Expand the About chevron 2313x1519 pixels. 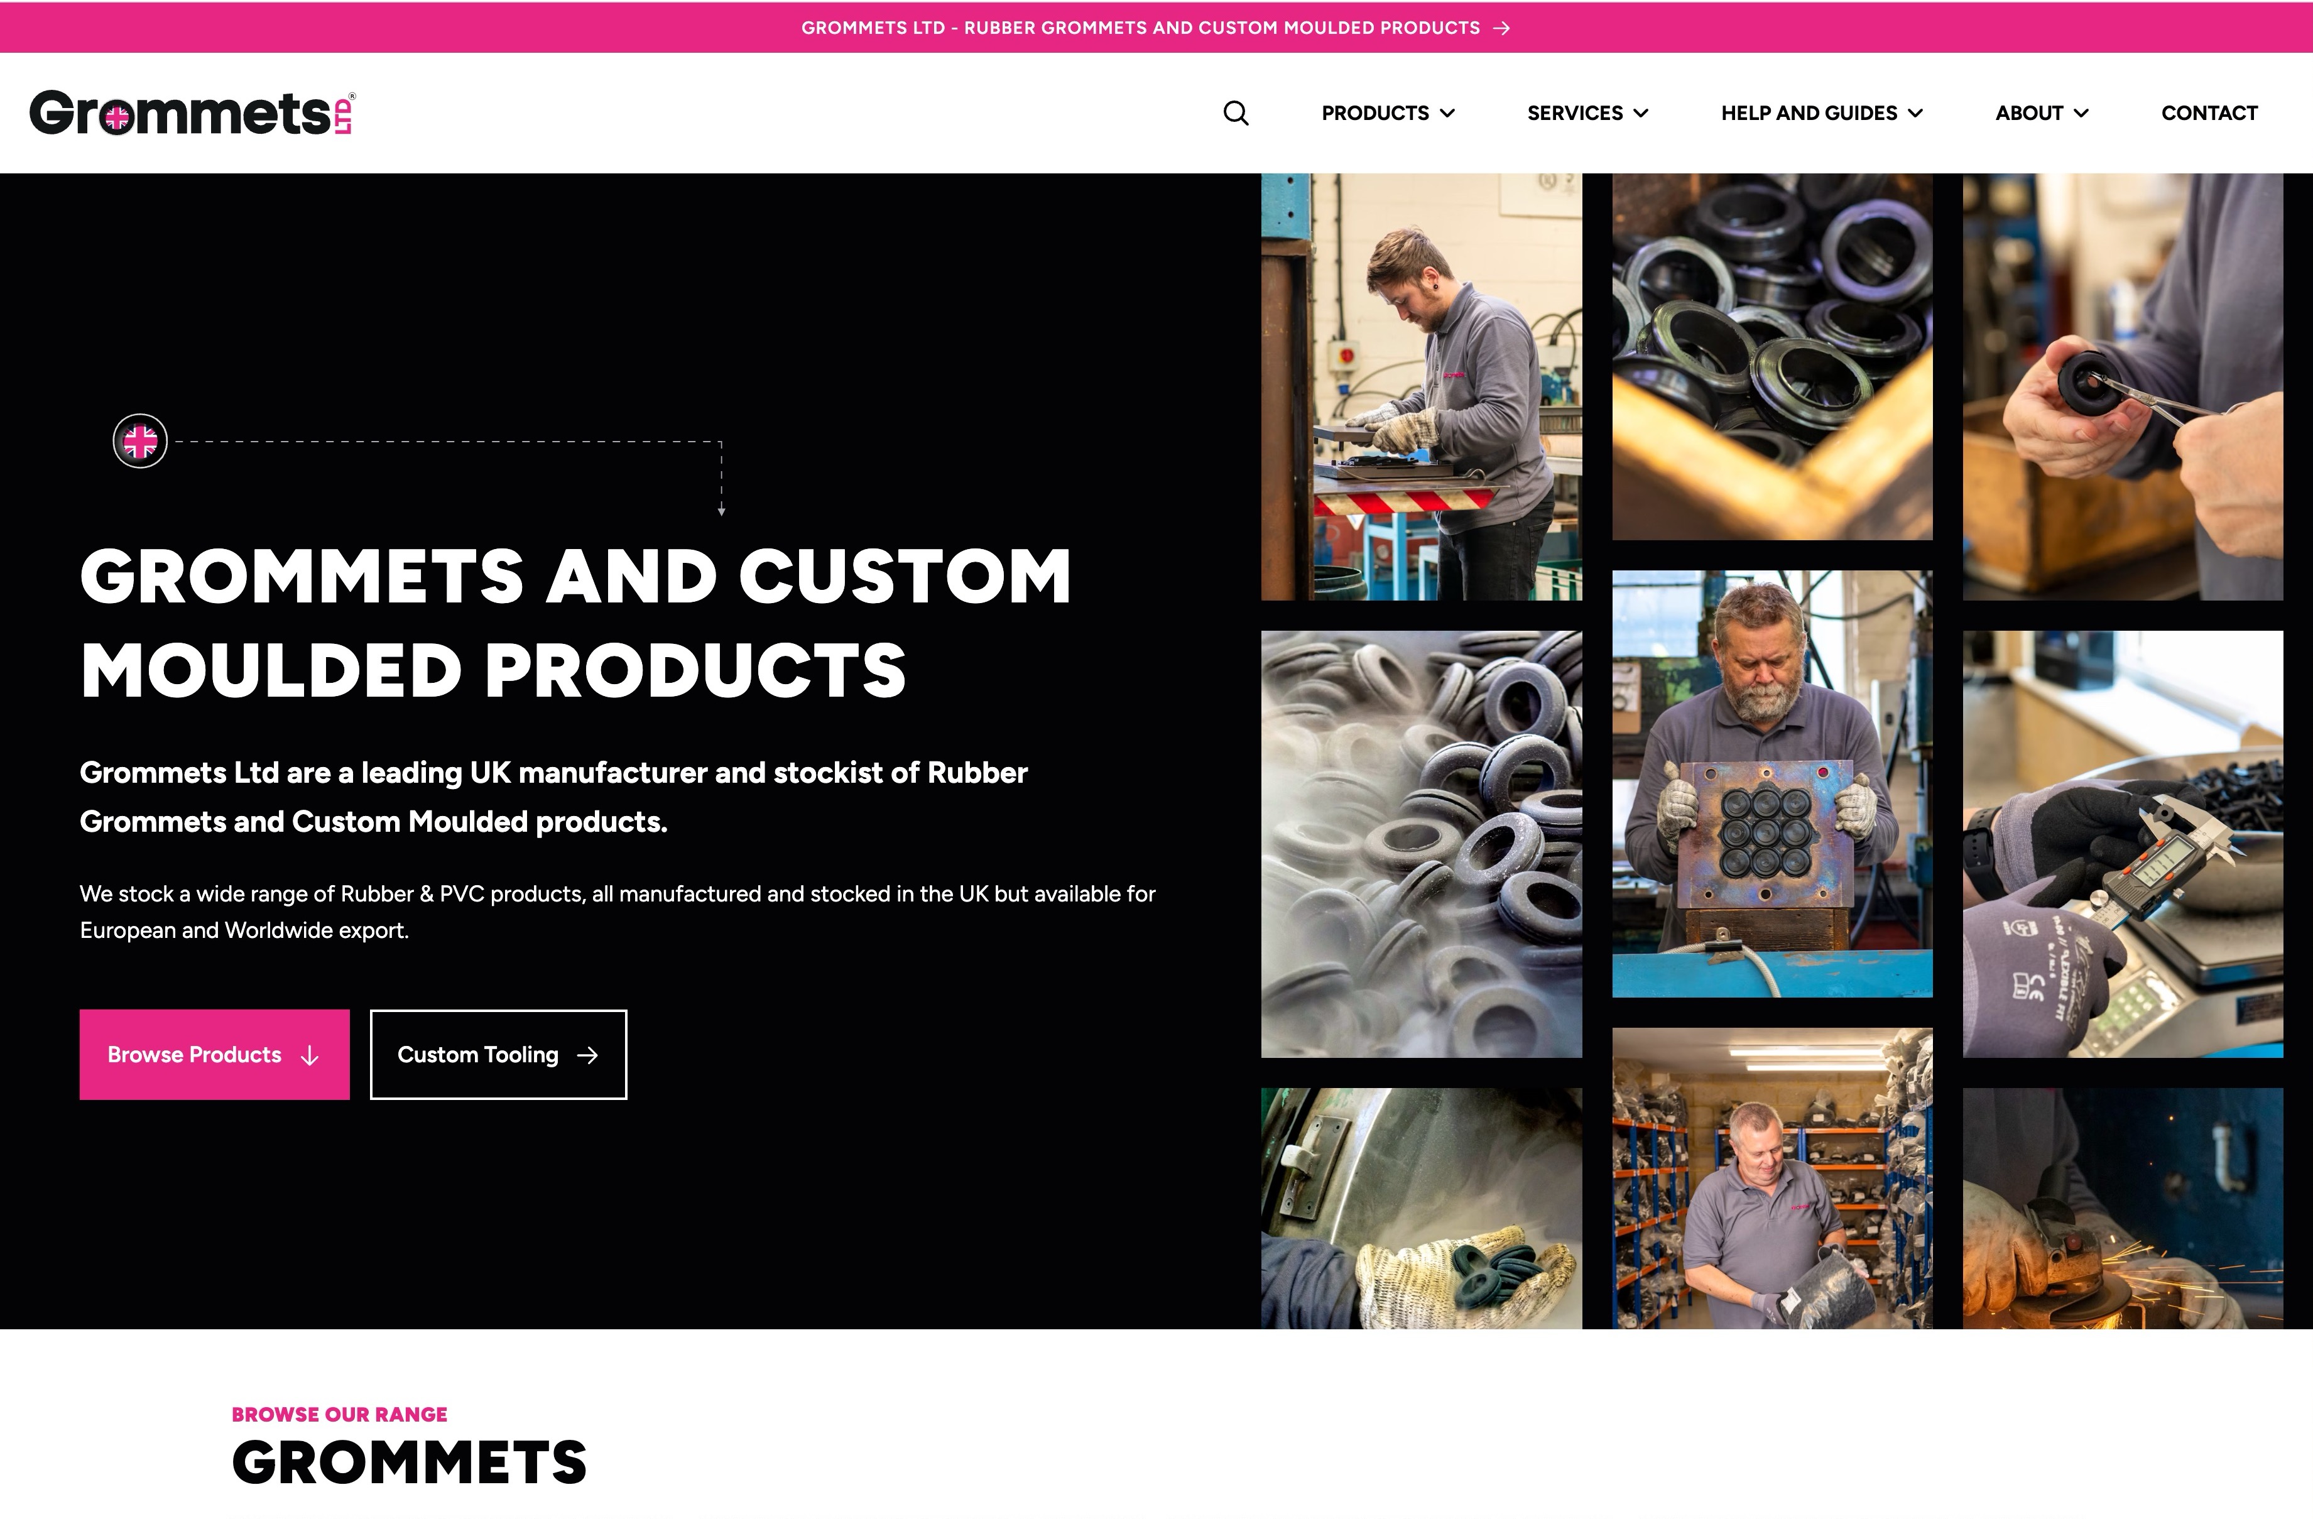(2081, 114)
